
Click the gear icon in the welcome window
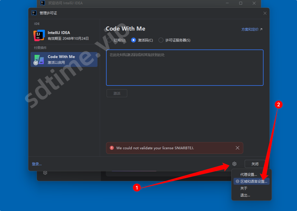coord(45,173)
